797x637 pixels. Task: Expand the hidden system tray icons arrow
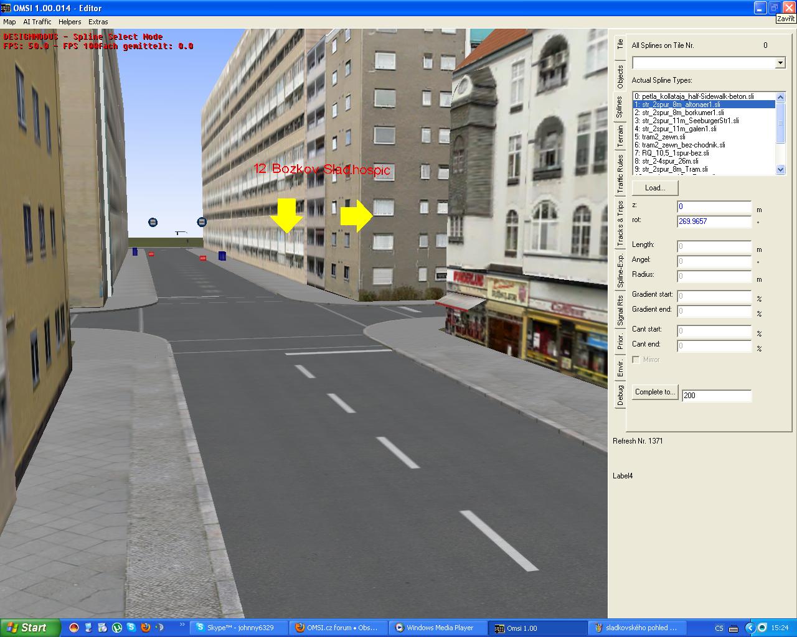point(750,628)
